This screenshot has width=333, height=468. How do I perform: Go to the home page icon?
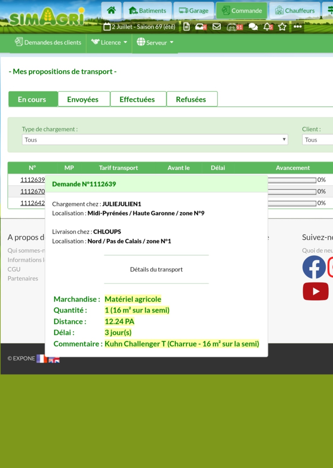point(111,10)
